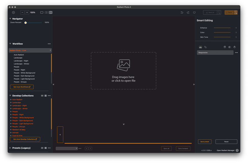
Task: Switch Develop Collections to thumbnail view
Action: (42, 96)
